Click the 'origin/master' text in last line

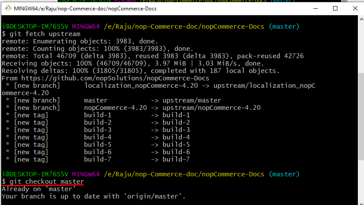[x=153, y=196]
